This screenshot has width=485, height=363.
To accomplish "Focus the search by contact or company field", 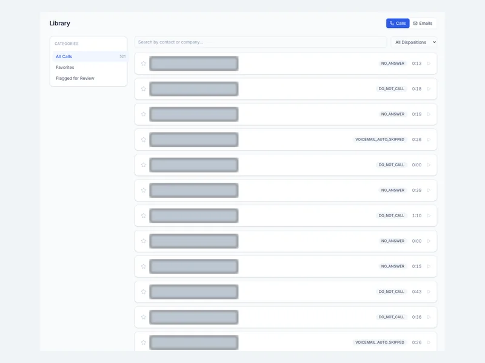I will pos(261,42).
